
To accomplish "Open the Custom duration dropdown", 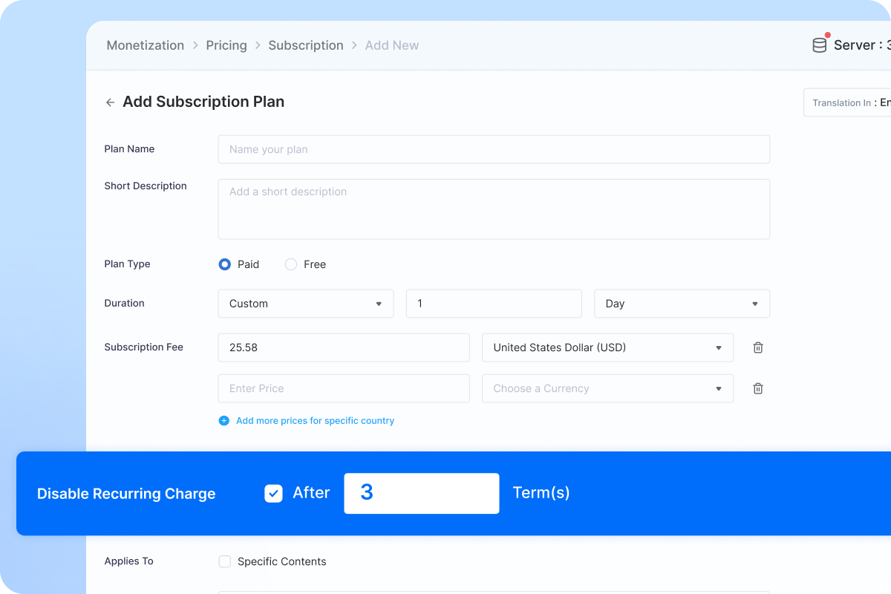I will (x=306, y=304).
